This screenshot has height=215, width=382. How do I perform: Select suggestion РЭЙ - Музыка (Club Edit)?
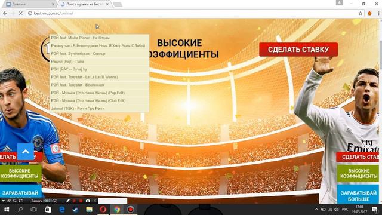click(99, 100)
